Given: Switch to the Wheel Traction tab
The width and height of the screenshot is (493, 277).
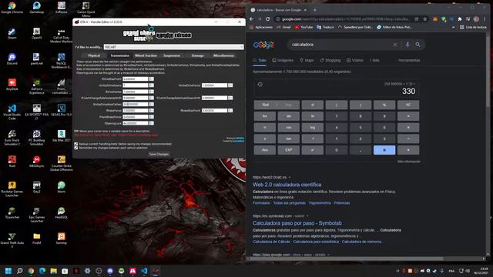Looking at the screenshot, I should coord(146,55).
